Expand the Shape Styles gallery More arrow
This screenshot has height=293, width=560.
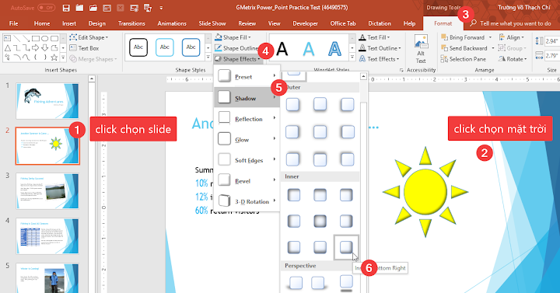pyautogui.click(x=208, y=57)
